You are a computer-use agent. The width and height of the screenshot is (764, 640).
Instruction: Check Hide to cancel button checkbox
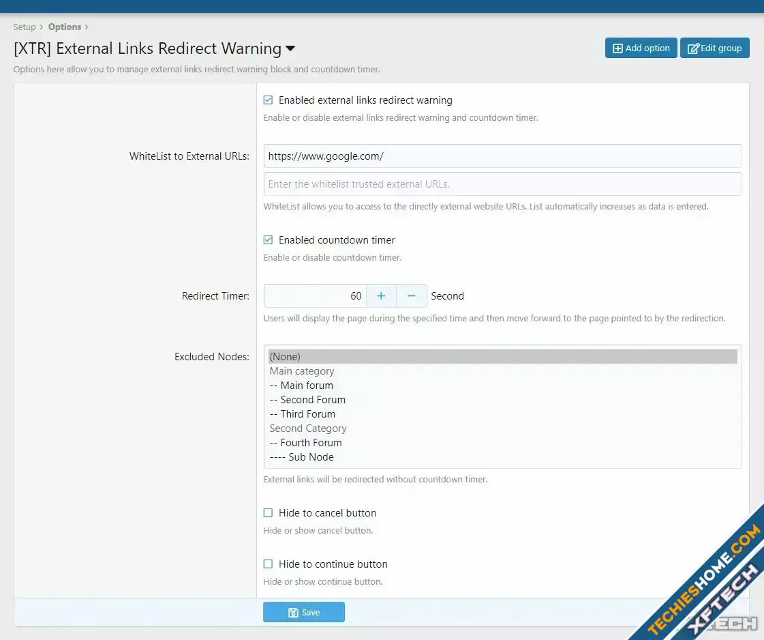268,512
